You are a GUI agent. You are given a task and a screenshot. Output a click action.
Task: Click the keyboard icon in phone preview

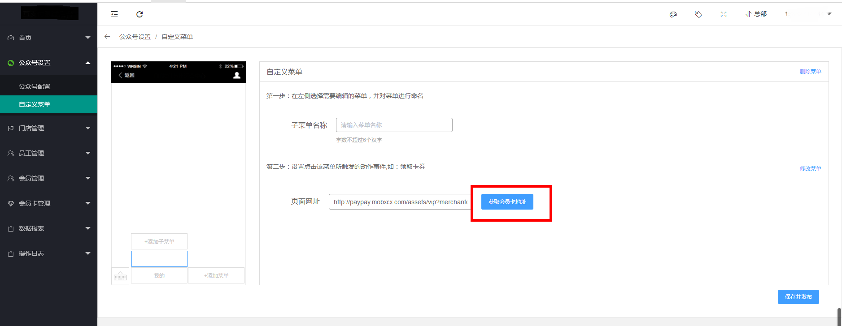120,276
